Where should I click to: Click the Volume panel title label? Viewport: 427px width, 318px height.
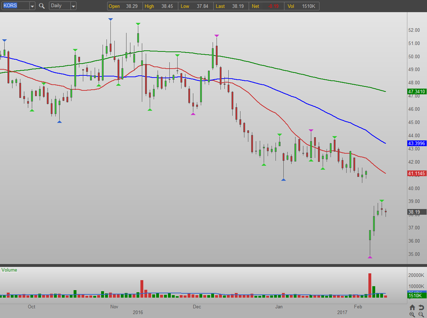coord(9,270)
